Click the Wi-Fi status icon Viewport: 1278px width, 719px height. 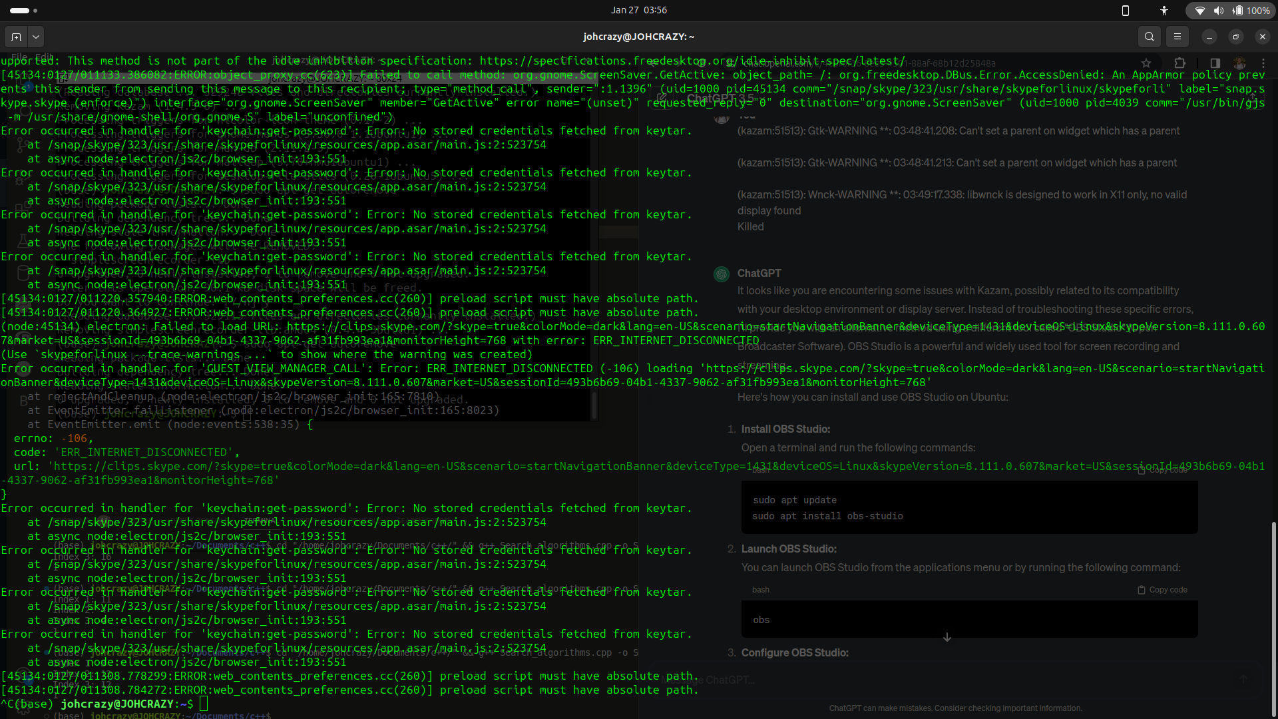point(1199,10)
